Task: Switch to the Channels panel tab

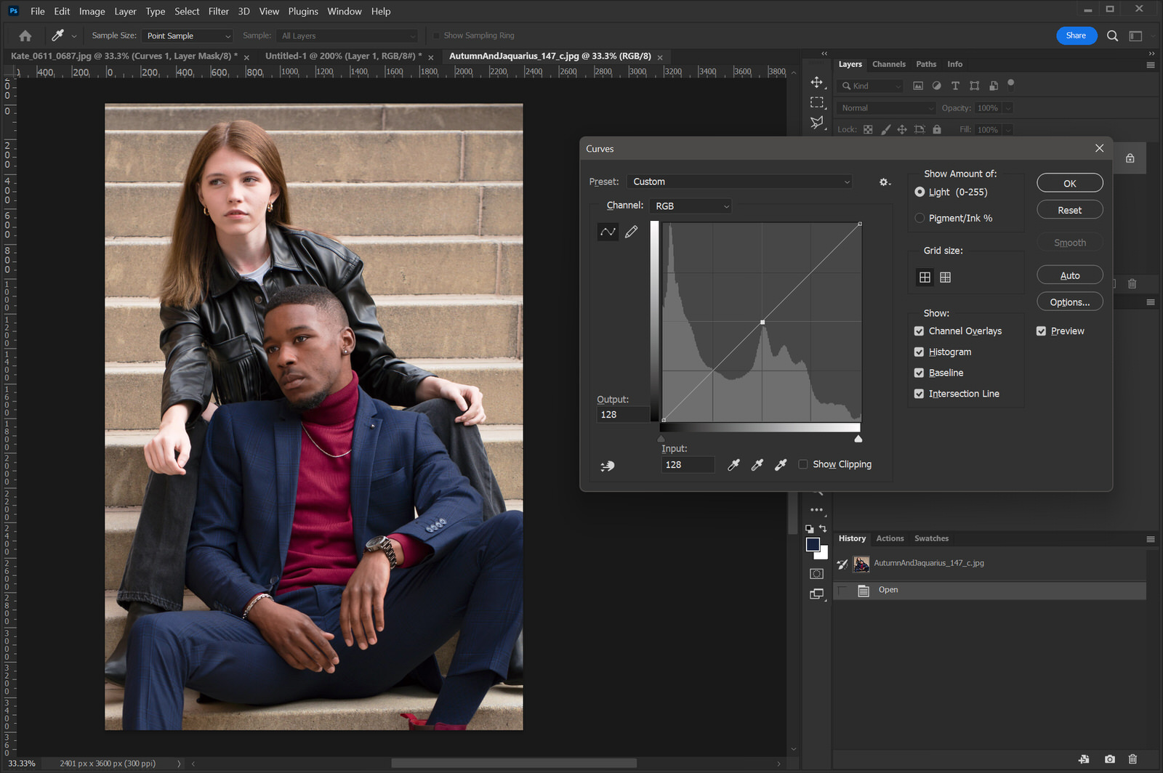Action: pyautogui.click(x=888, y=64)
